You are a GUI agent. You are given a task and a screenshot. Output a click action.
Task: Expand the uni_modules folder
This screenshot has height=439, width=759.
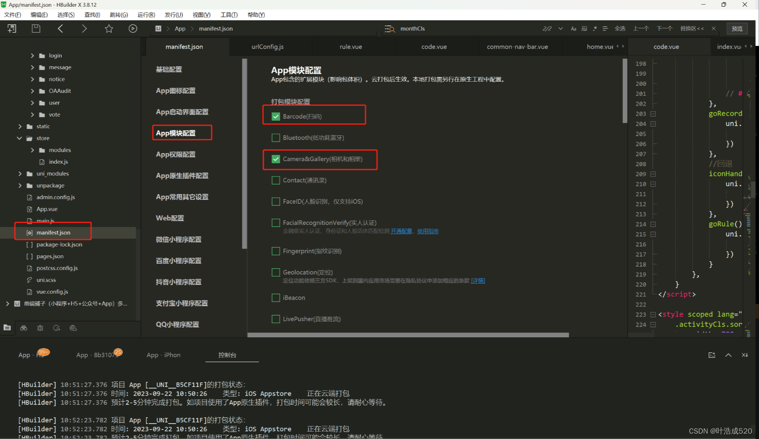click(20, 173)
